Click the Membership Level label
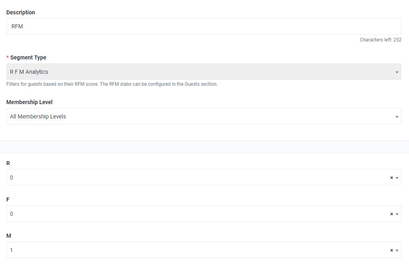 29,102
